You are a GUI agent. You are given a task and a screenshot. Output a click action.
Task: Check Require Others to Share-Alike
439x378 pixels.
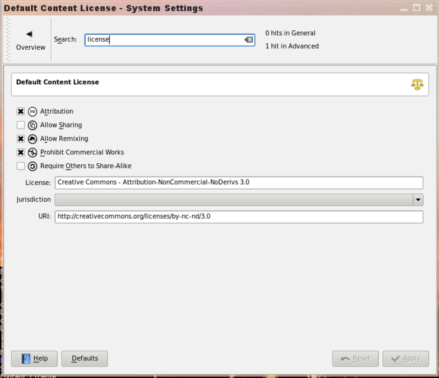tap(20, 166)
